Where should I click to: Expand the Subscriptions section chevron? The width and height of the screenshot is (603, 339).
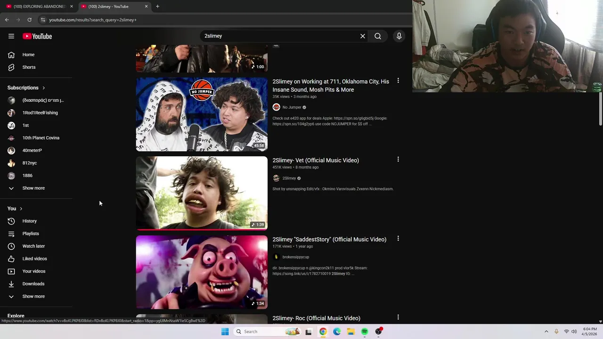[43, 88]
